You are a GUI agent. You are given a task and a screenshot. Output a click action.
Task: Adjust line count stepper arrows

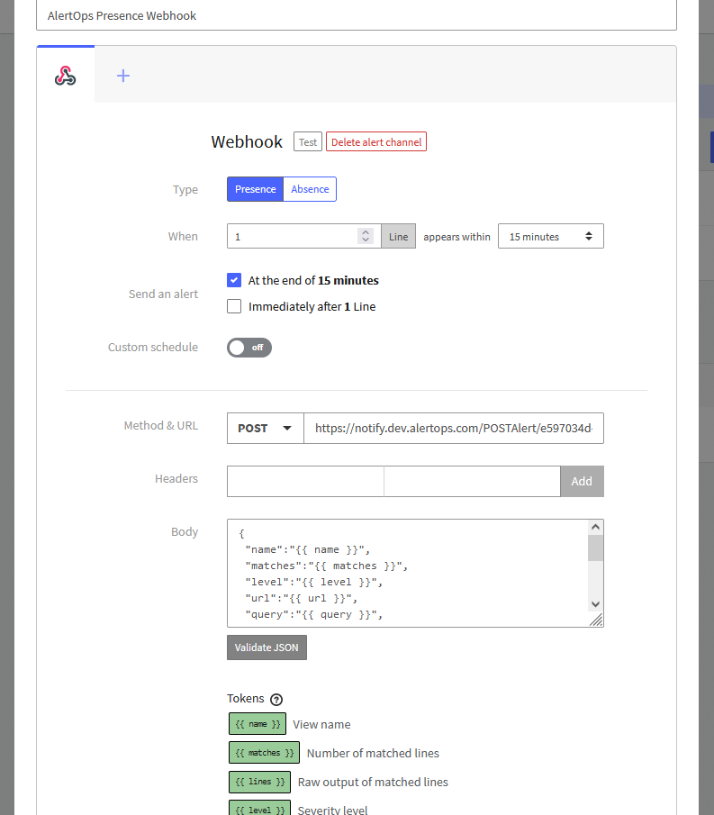tap(365, 237)
